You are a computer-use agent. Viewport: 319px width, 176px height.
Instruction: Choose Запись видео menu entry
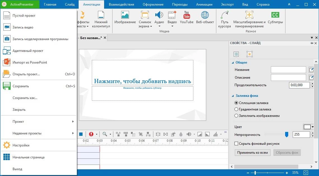38,27
